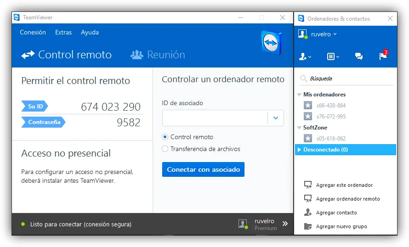Open the ID de asociado dropdown arrow
Viewport: 409px width, 247px height.
(276, 118)
